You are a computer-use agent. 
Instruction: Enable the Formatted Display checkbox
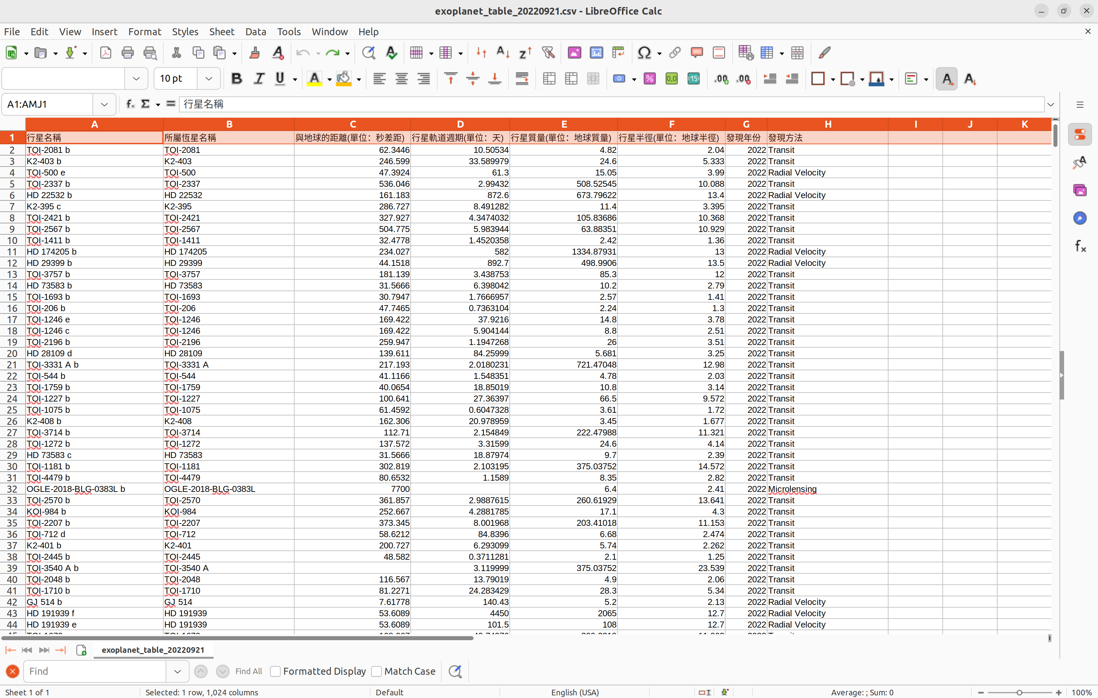pyautogui.click(x=275, y=671)
